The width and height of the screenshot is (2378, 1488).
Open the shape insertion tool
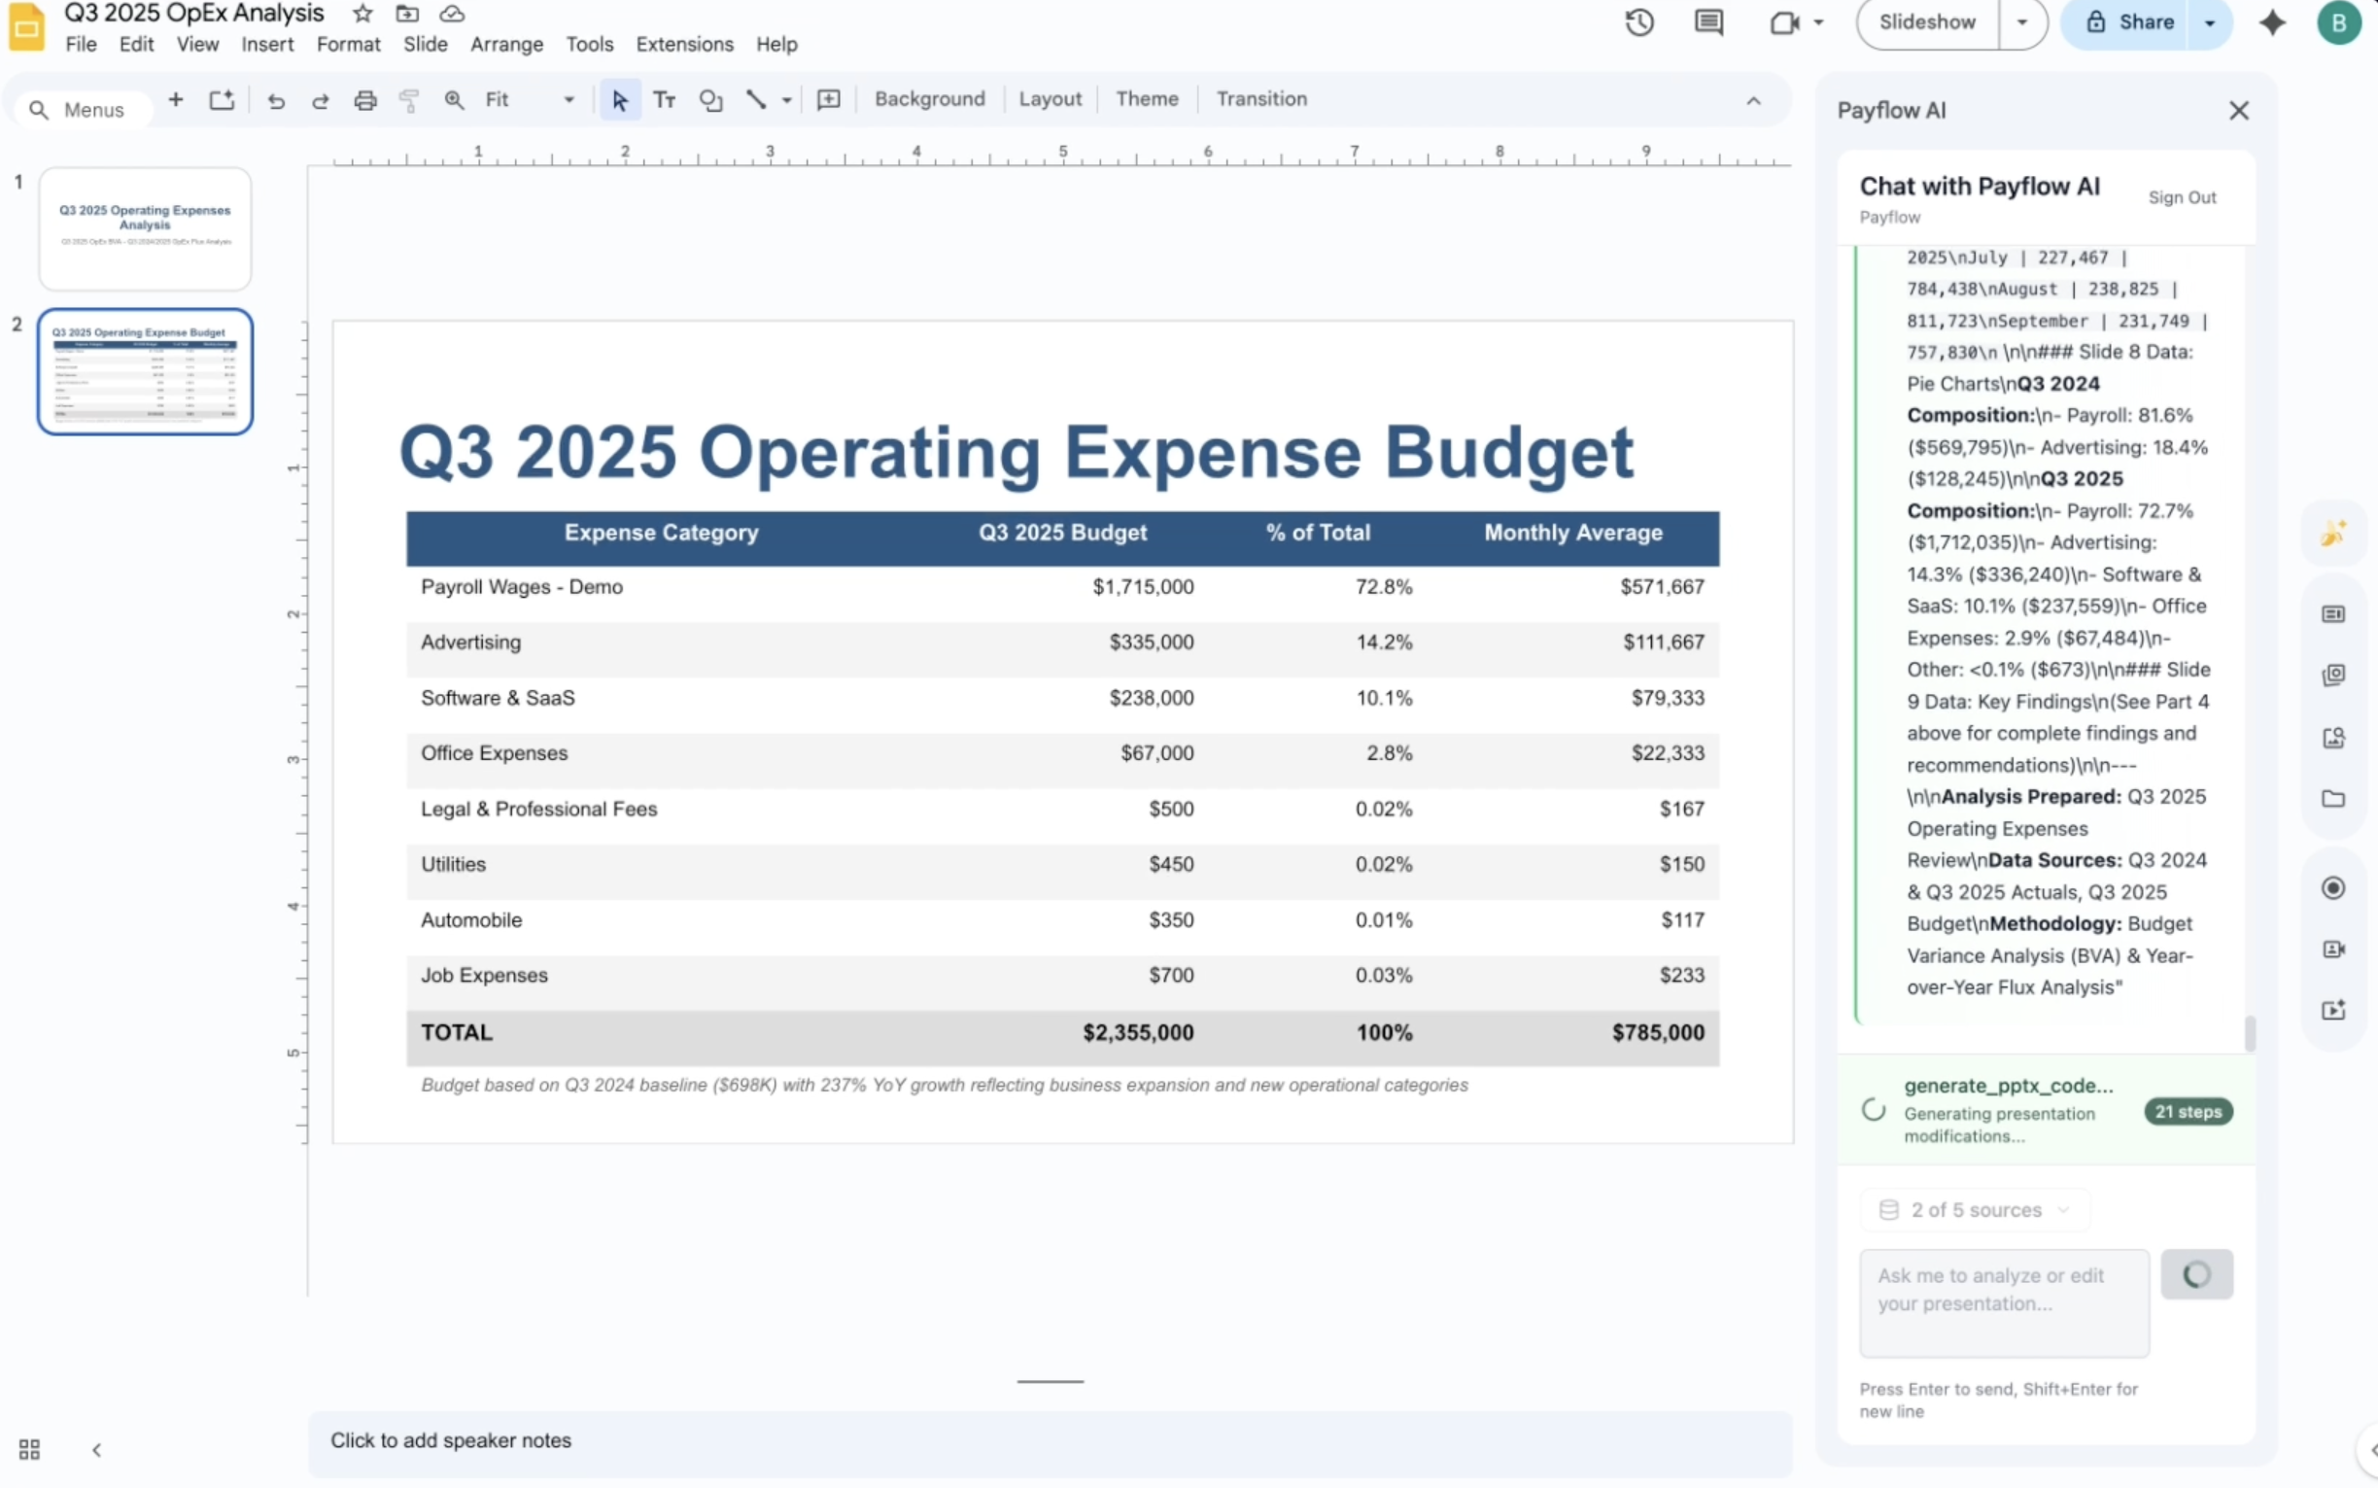point(711,99)
